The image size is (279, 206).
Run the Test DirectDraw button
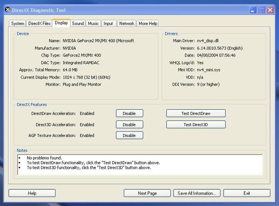[x=196, y=113]
